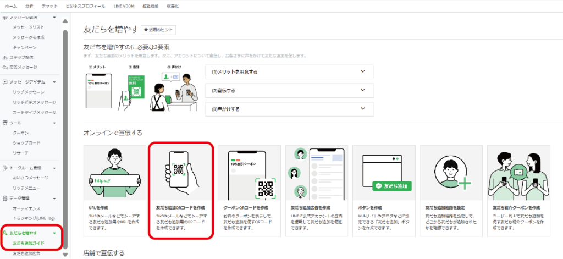Screen dimensions: 563x259
Task: Expand (3)声かけする section
Action: click(x=289, y=109)
